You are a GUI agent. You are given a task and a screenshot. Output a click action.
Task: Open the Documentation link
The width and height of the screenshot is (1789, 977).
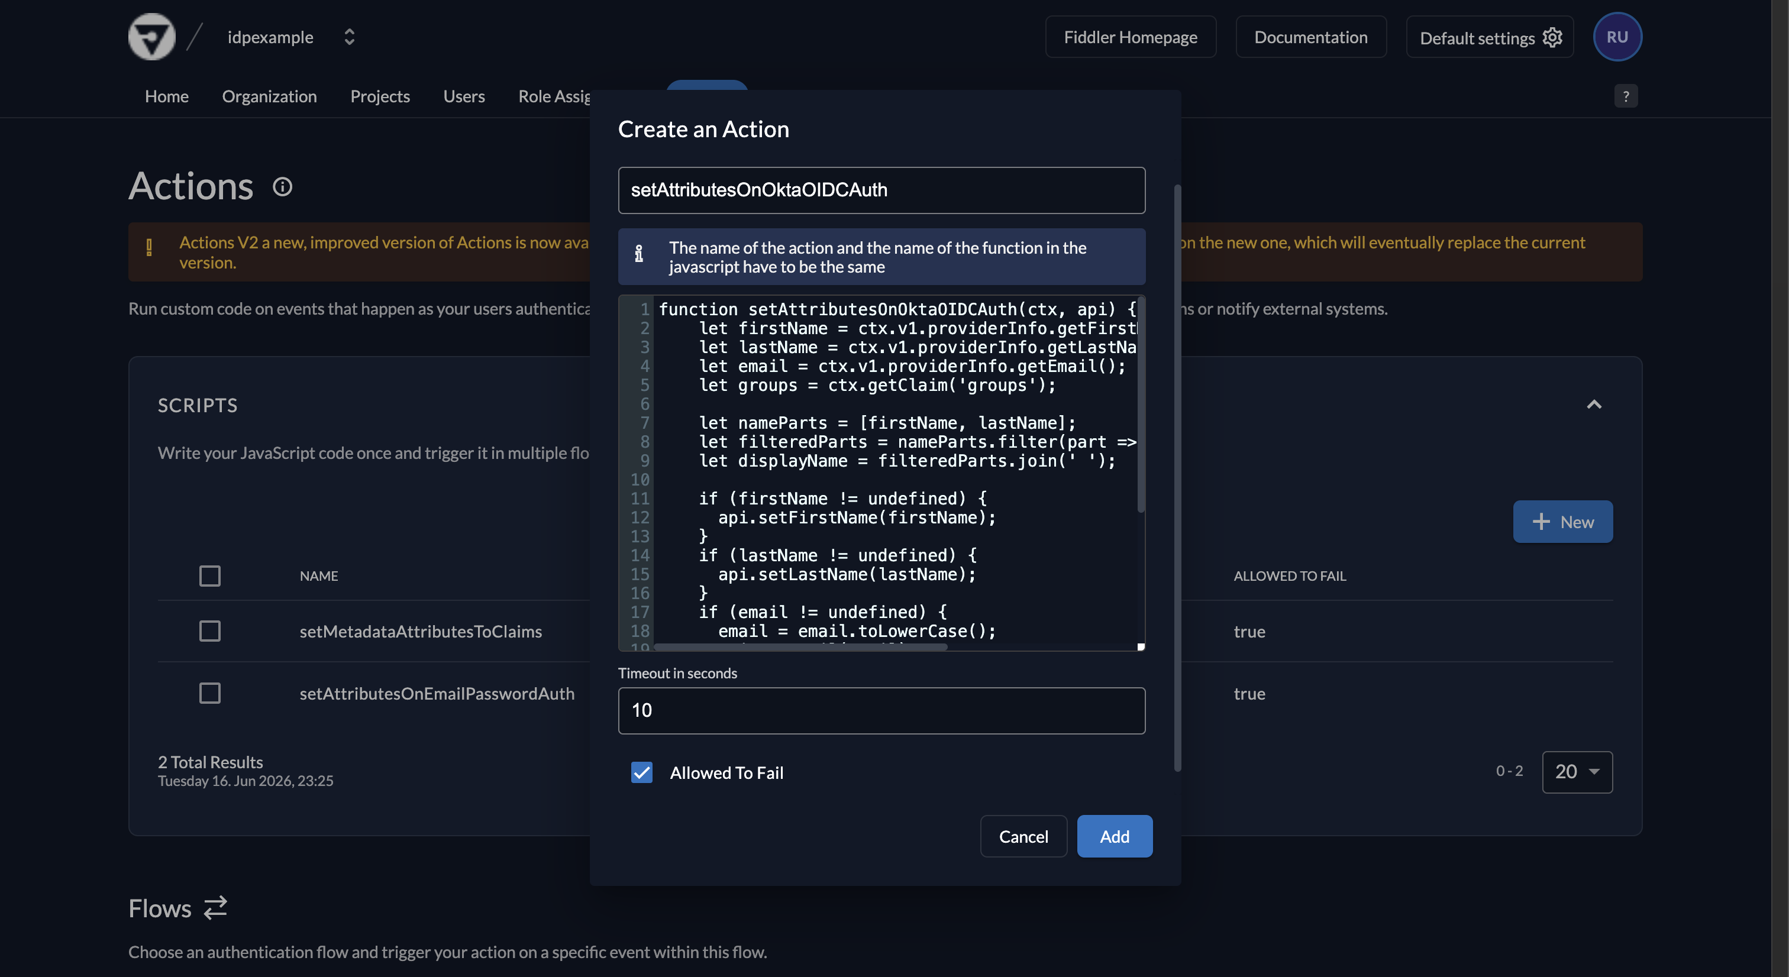point(1310,37)
